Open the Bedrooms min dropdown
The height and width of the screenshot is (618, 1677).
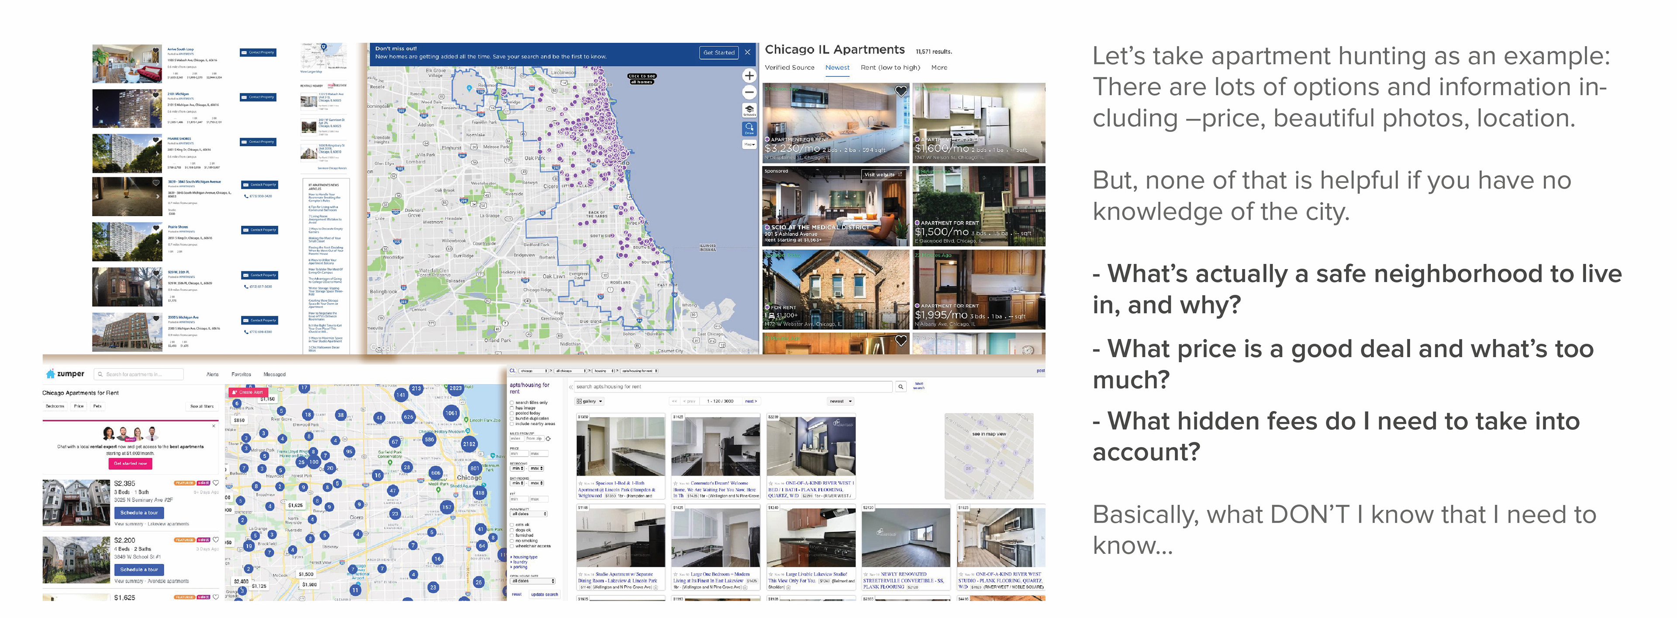[x=518, y=469]
